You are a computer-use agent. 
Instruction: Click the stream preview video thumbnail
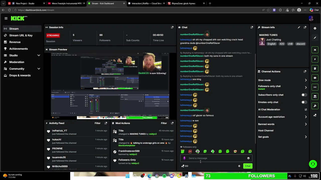[x=110, y=86]
